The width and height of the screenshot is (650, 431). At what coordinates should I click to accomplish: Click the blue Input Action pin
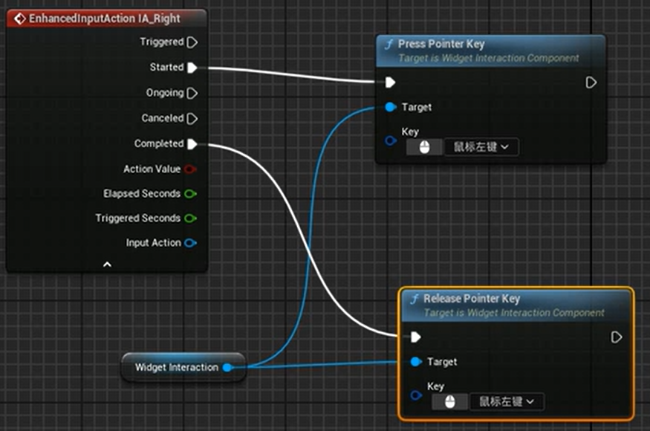click(x=190, y=243)
